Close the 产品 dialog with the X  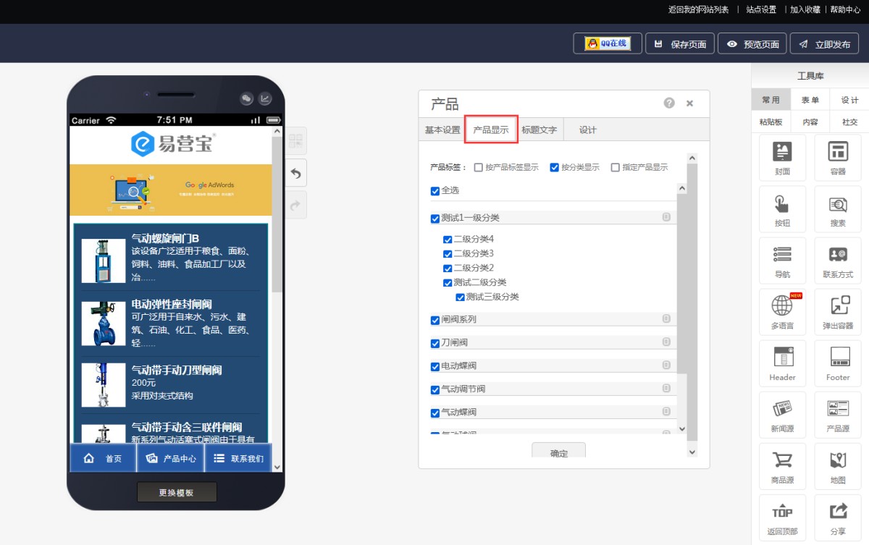(689, 103)
